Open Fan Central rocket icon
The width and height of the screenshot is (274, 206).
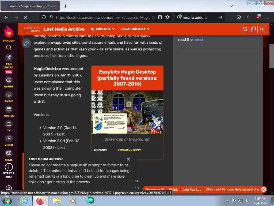(x=9, y=57)
